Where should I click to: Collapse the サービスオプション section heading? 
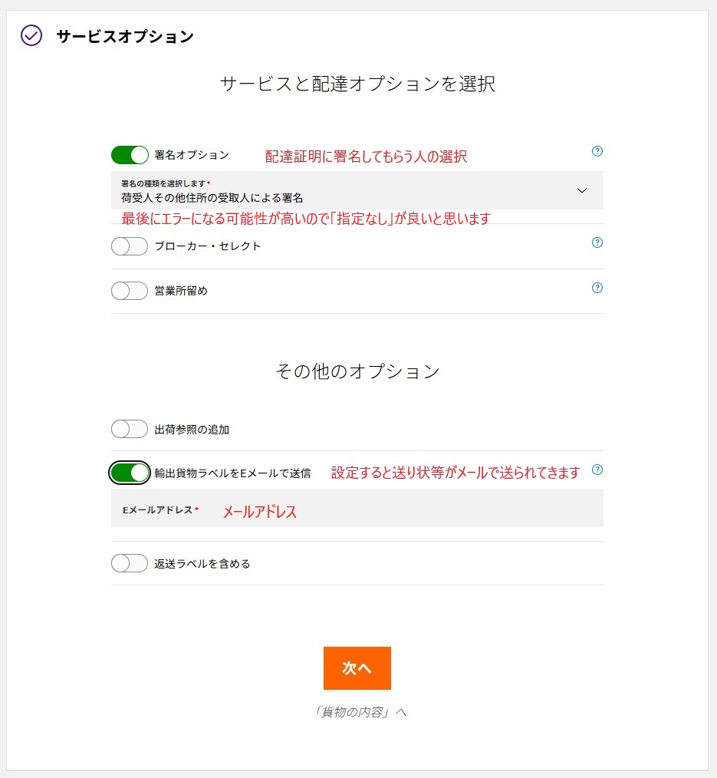click(125, 36)
